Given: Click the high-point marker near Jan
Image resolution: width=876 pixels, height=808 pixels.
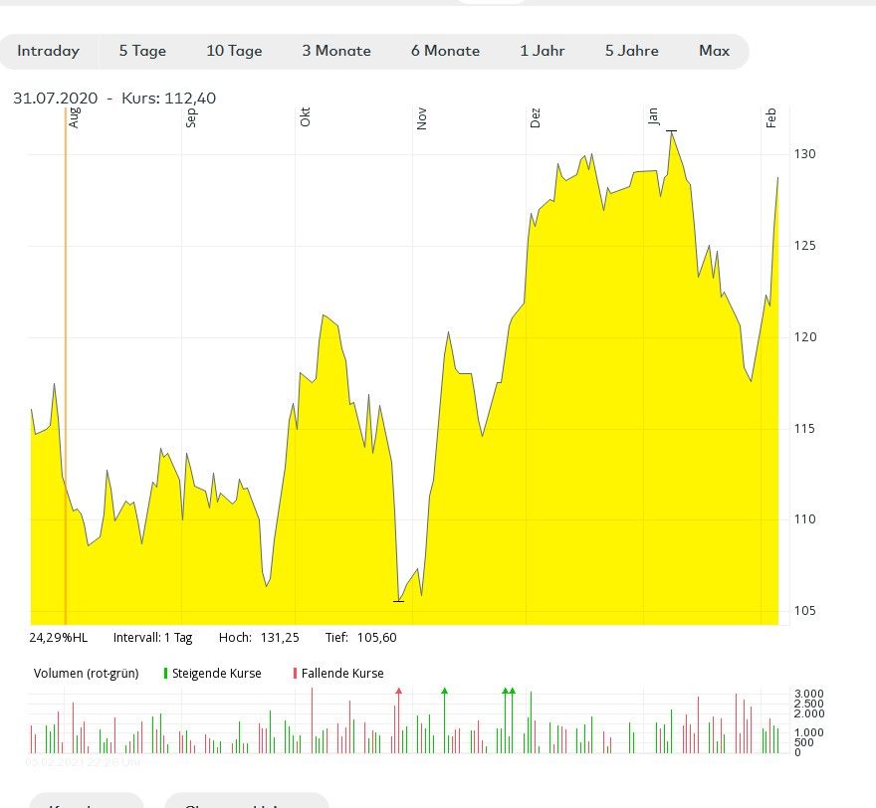Looking at the screenshot, I should pos(672,131).
